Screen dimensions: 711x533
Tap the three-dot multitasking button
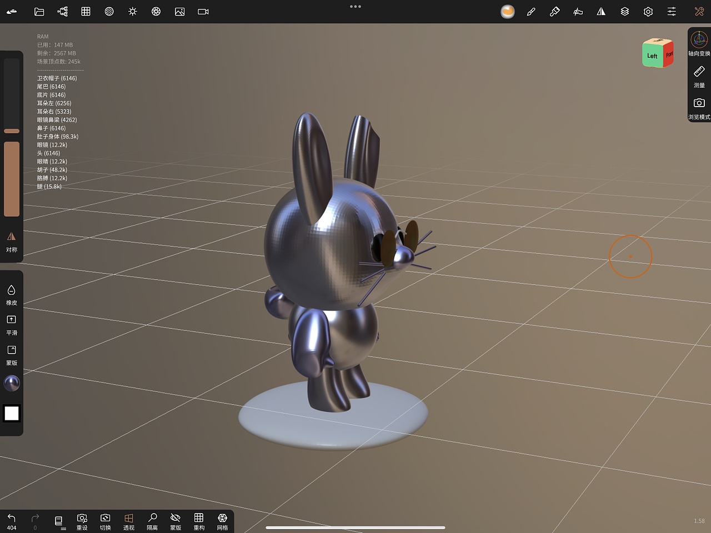pyautogui.click(x=355, y=7)
